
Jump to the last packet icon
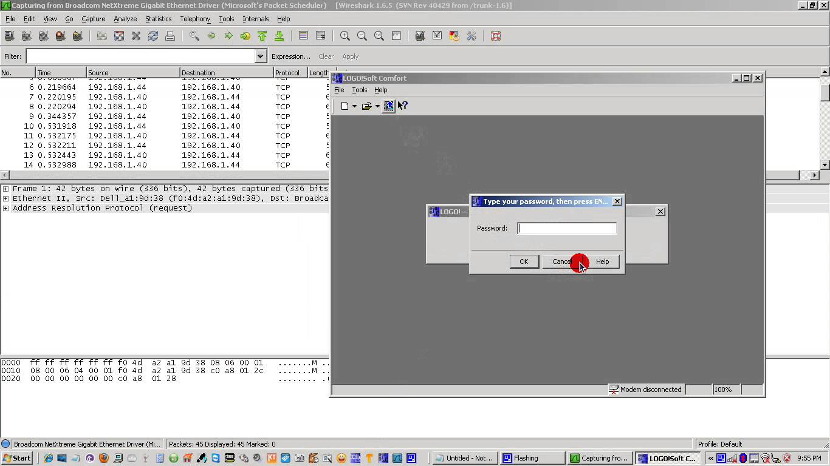[279, 36]
